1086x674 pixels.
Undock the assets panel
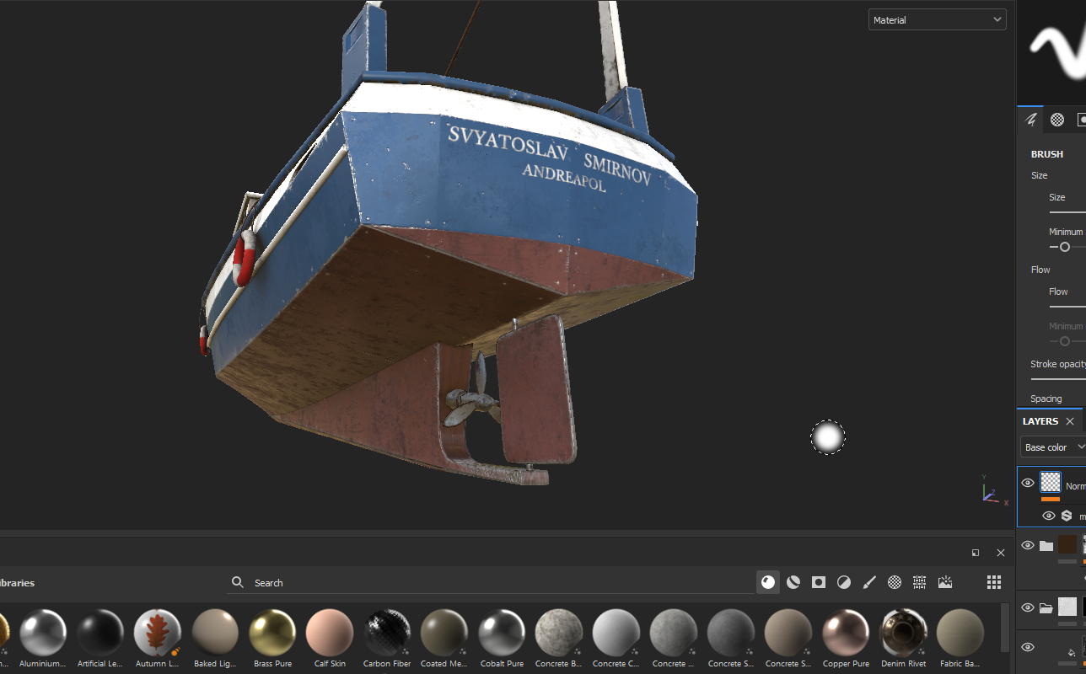point(976,553)
